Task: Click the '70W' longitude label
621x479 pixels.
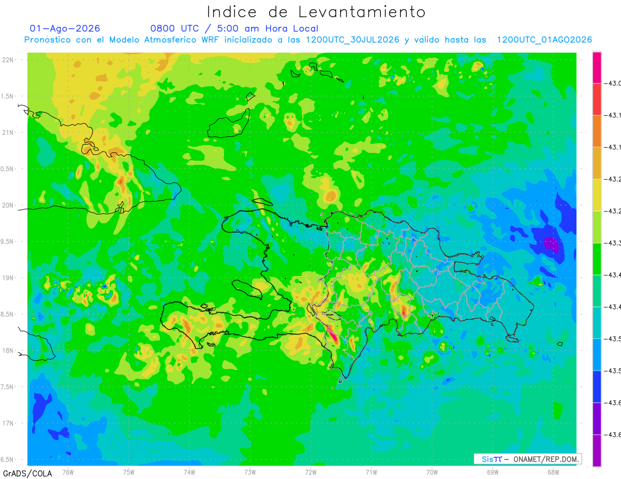Action: coord(432,472)
